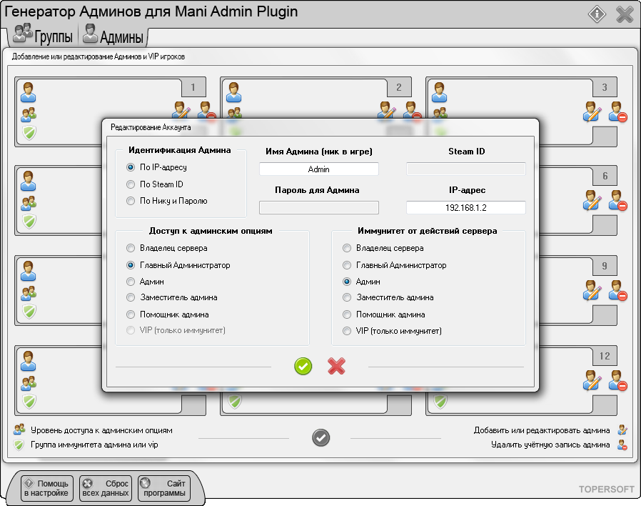This screenshot has height=506, width=641.
Task: Click the shield icon in the bottom-left admin slot
Action: [x=29, y=401]
